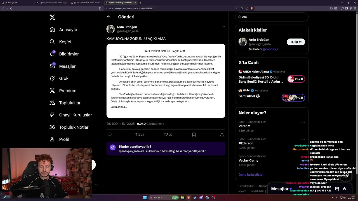Bookmark the post
This screenshot has width=358, height=201.
coord(194,135)
